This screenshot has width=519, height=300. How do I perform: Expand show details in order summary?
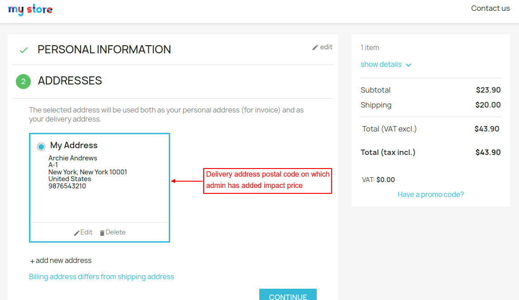tap(381, 64)
